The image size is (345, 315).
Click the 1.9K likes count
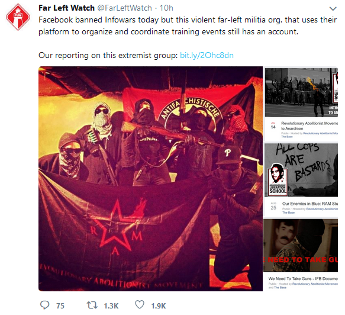(x=159, y=306)
